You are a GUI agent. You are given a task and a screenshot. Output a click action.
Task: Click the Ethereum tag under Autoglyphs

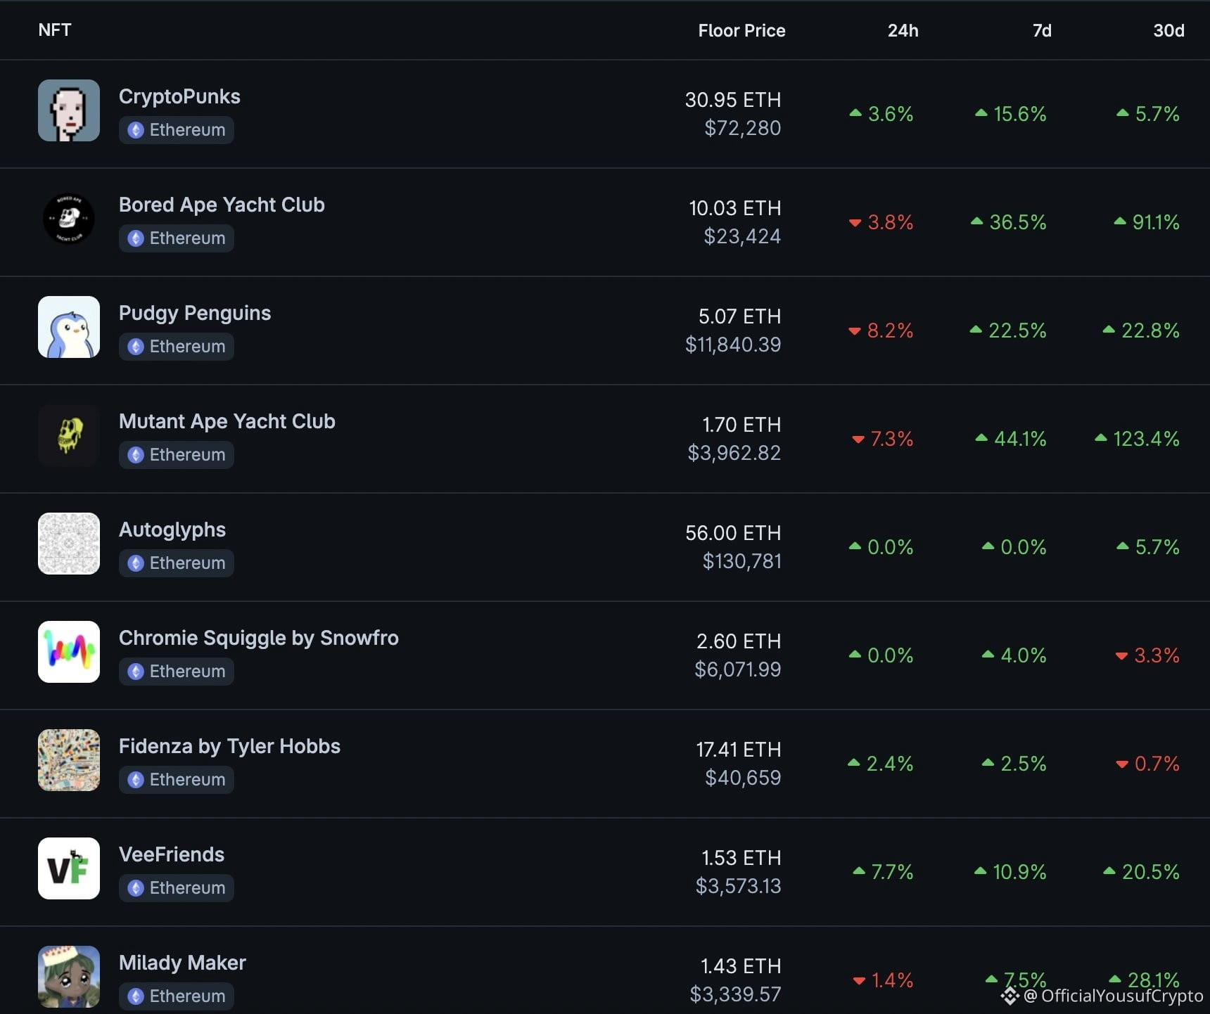(177, 563)
